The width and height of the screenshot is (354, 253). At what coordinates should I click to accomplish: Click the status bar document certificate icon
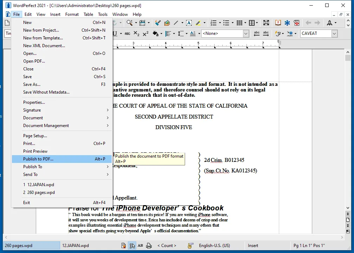click(124, 246)
